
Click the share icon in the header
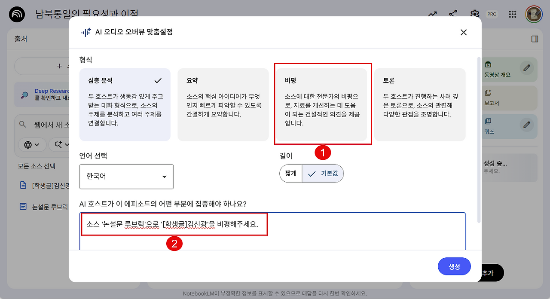click(453, 14)
